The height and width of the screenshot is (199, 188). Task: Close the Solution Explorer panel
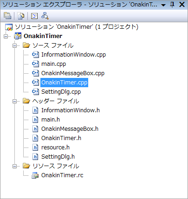point(182,5)
